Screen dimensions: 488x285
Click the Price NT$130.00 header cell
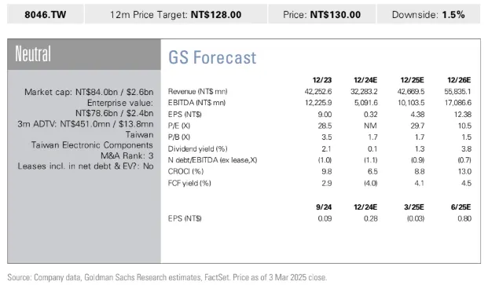click(322, 14)
